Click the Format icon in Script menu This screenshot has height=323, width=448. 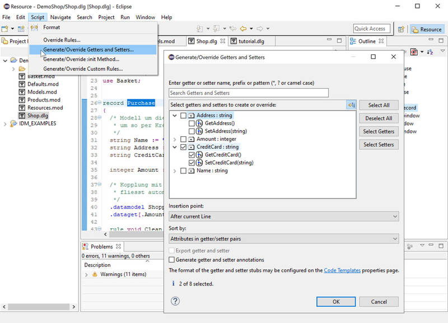click(x=34, y=27)
